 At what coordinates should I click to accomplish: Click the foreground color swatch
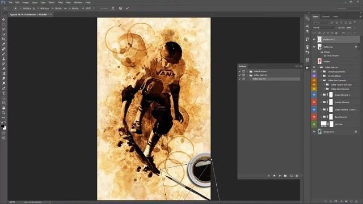2,126
